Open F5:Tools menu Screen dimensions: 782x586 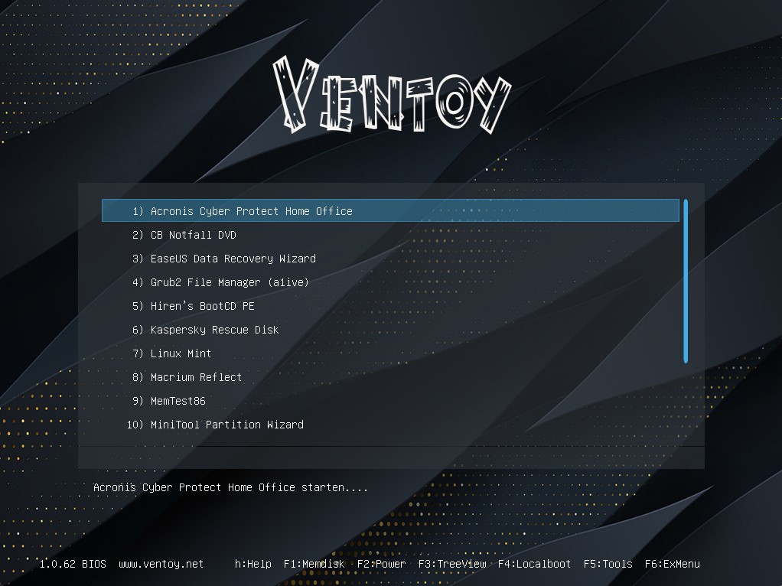click(608, 564)
